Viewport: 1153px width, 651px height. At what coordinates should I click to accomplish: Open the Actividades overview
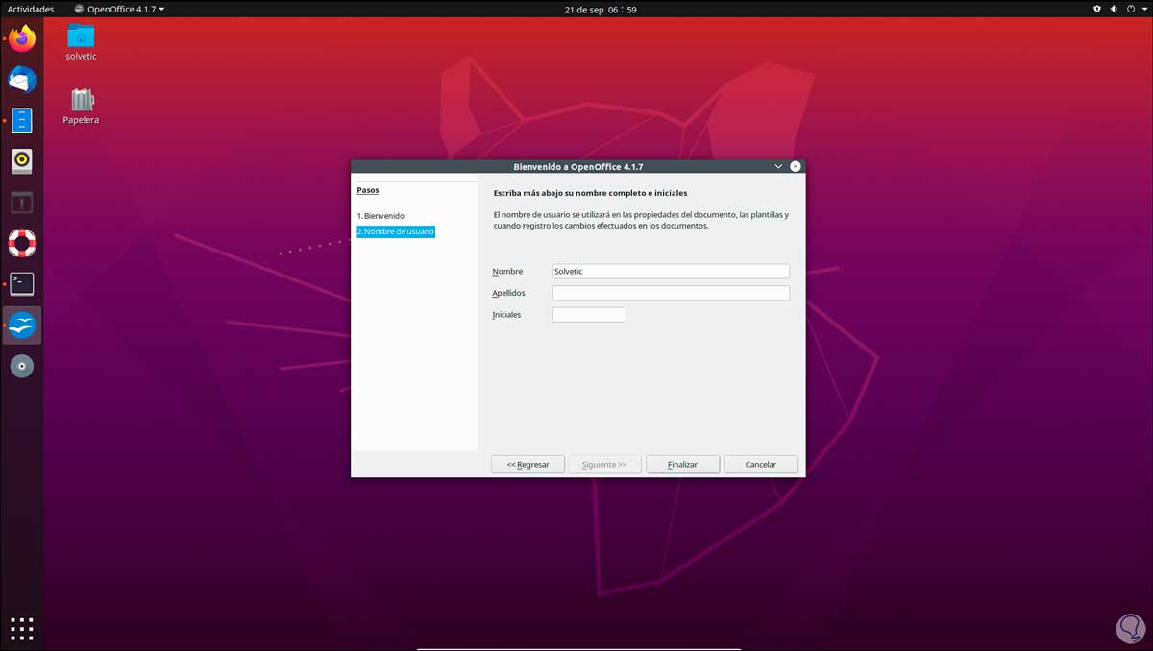click(31, 9)
